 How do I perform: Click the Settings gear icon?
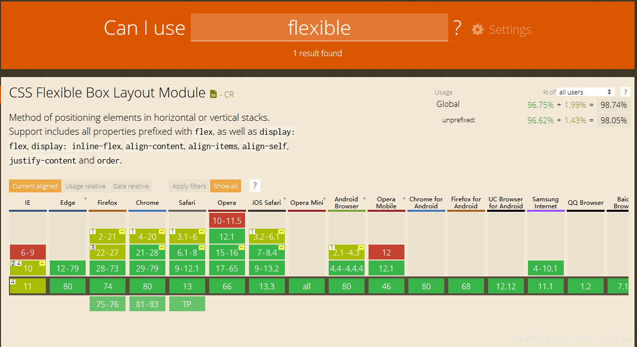point(478,29)
